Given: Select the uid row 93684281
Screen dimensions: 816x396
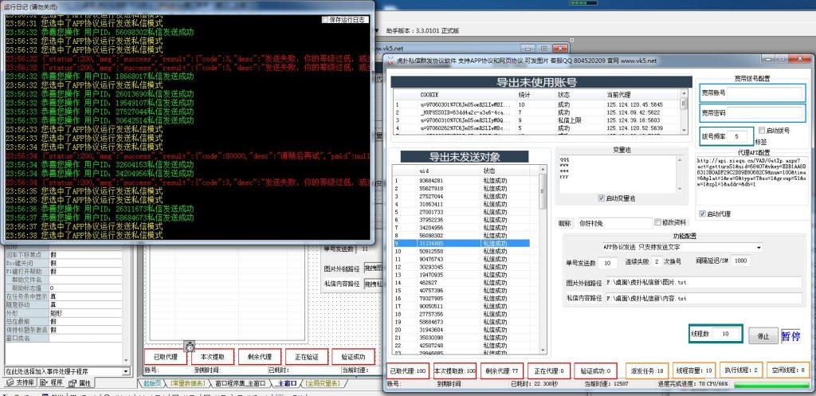Looking at the screenshot, I should point(461,181).
